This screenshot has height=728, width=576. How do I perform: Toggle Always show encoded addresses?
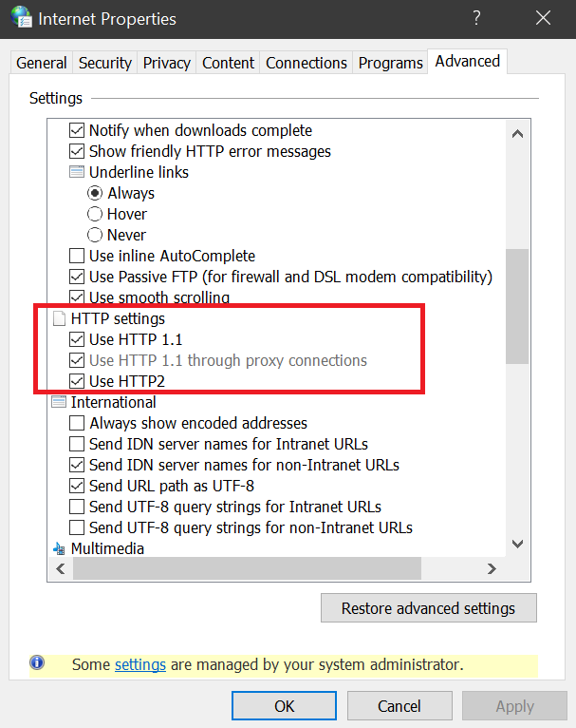coord(77,424)
